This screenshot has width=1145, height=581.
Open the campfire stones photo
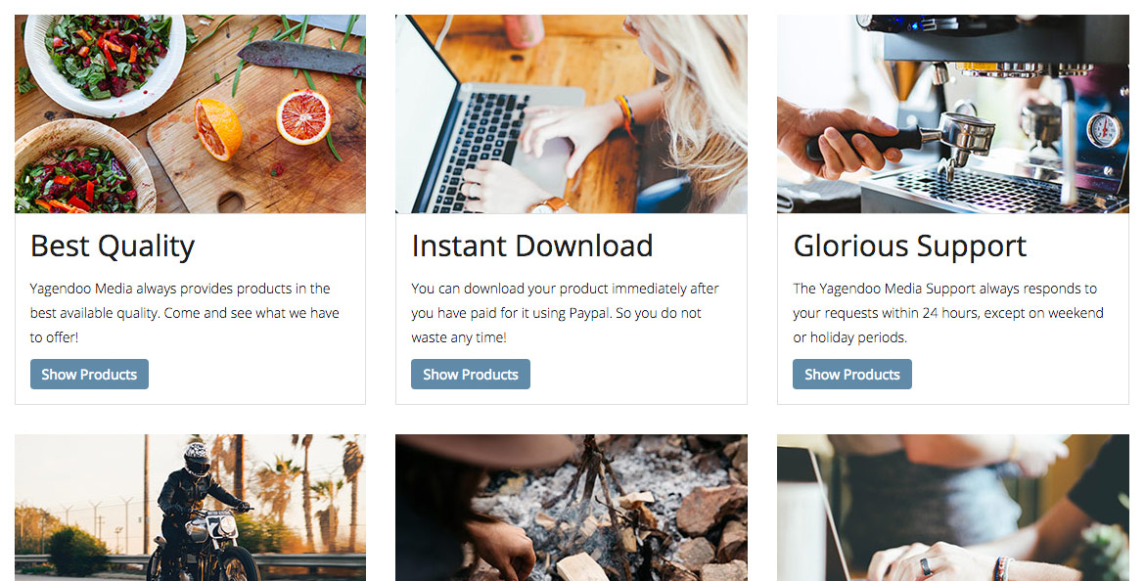click(572, 508)
